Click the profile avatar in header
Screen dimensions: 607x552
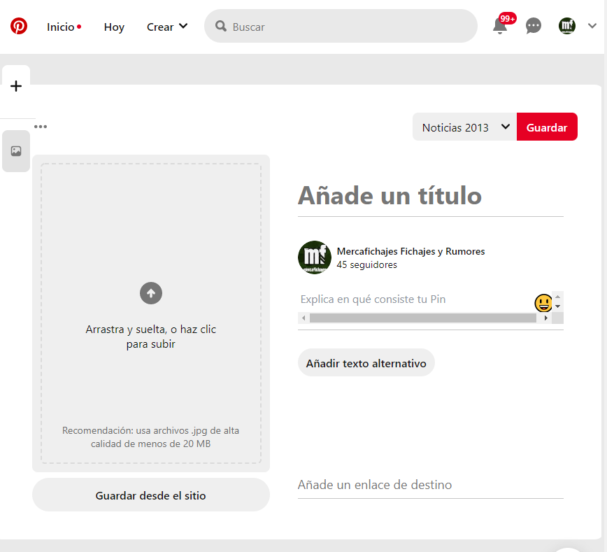[x=566, y=27]
